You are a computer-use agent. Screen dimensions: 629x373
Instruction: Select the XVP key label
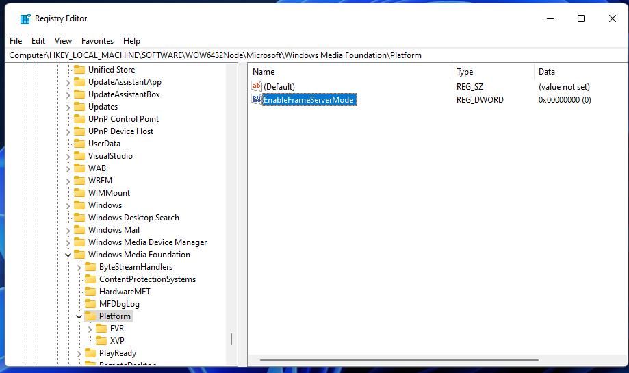click(x=117, y=341)
